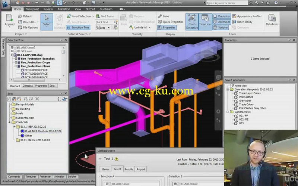
Task: Switch to the Viewpoint ribbon tab
Action: 32,9
